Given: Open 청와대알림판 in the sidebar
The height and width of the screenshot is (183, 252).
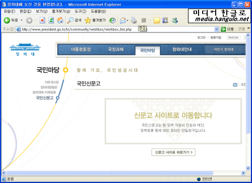Looking at the screenshot, I should [49, 87].
